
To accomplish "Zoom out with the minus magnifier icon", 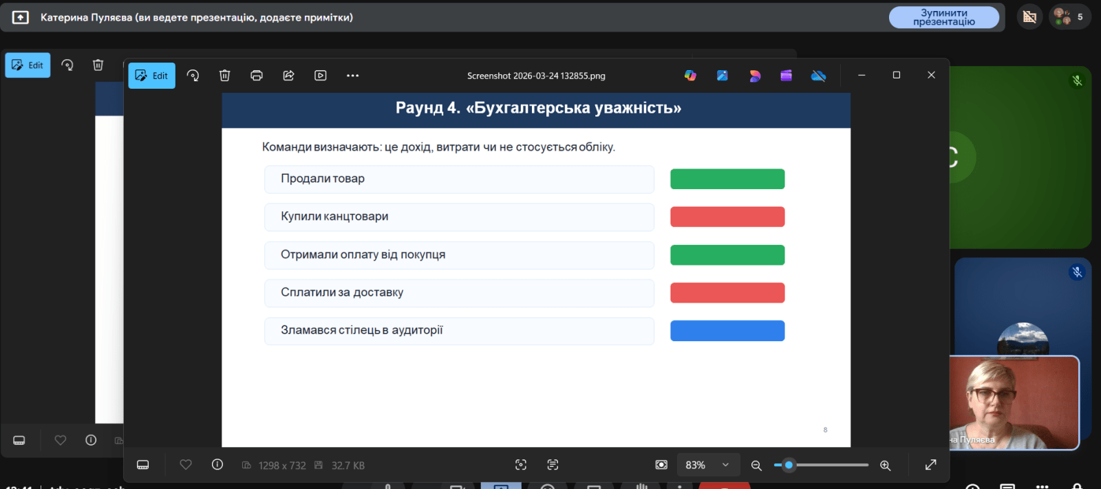I will [756, 466].
